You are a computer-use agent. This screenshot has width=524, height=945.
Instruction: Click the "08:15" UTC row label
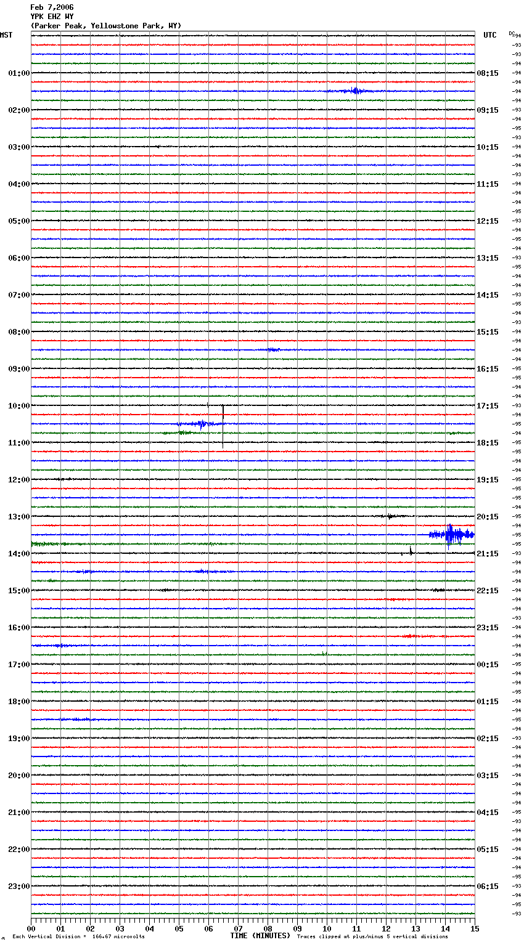488,73
